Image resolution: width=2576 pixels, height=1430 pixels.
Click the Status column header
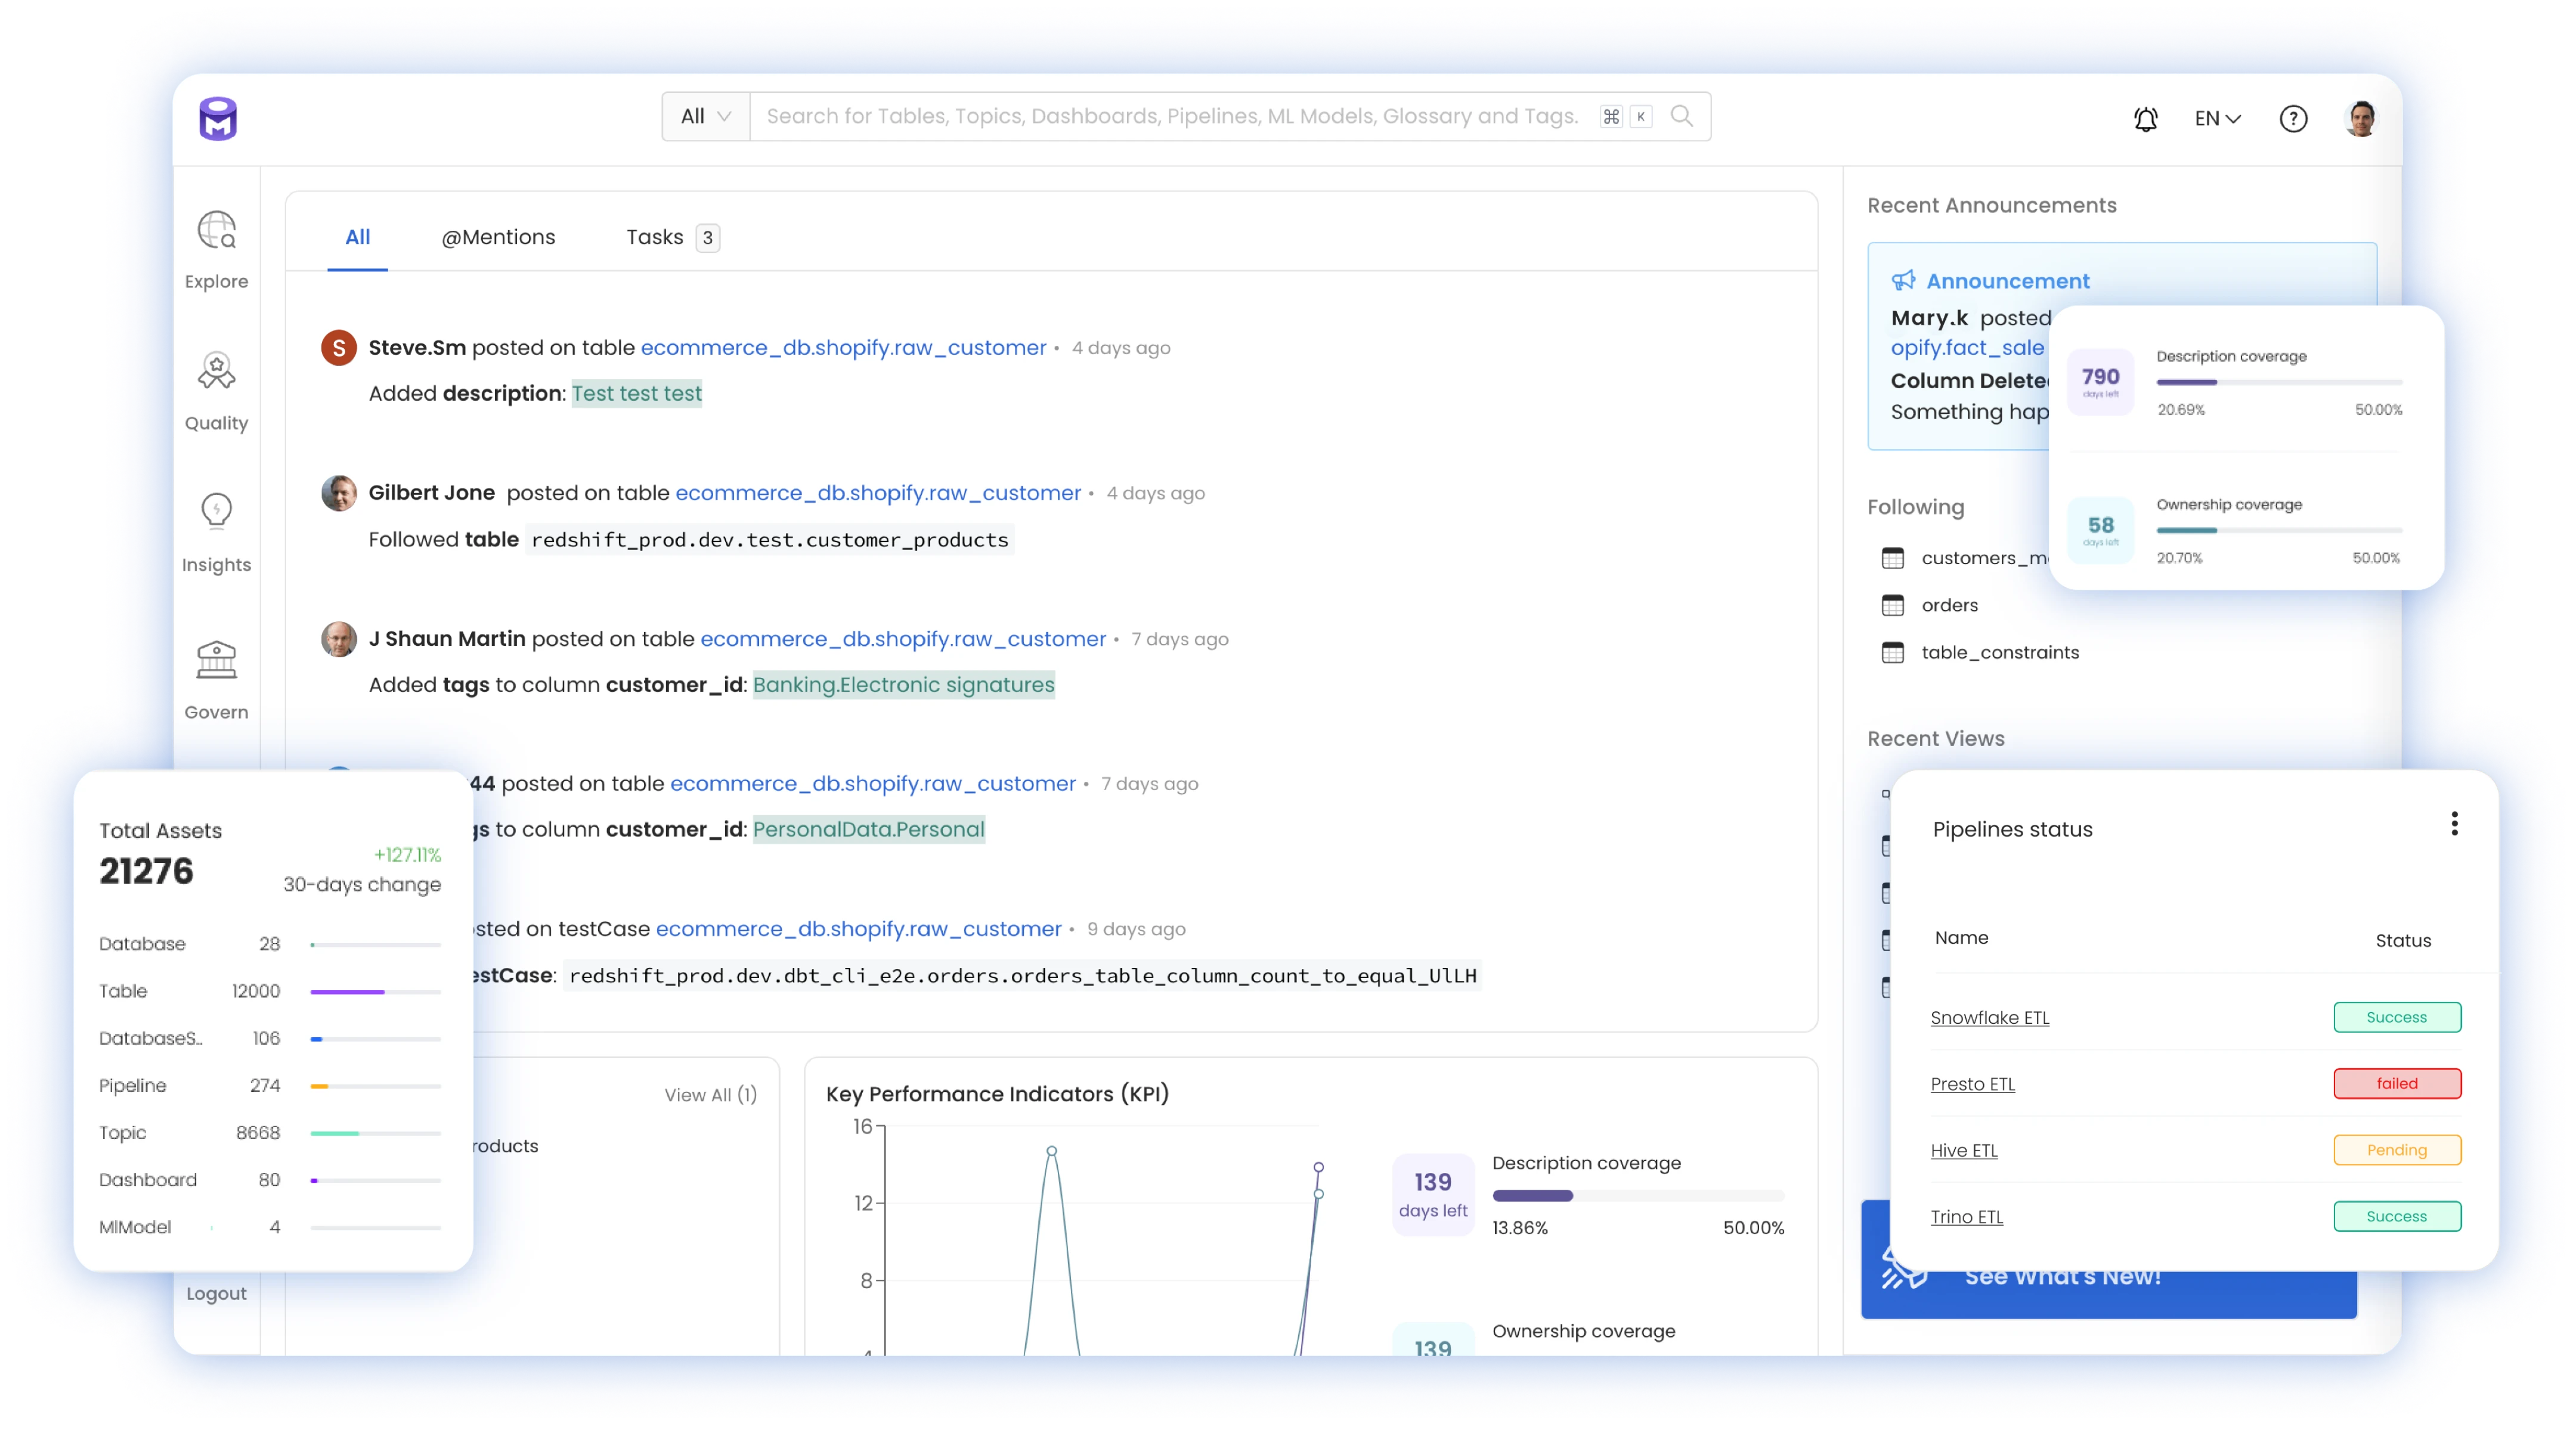(x=2402, y=940)
